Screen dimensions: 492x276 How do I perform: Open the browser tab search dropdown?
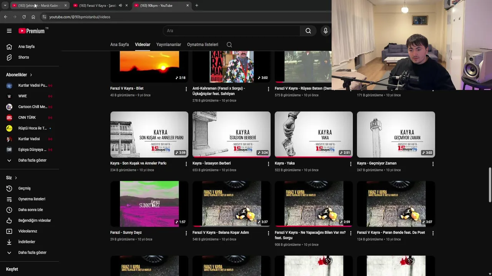(5, 5)
